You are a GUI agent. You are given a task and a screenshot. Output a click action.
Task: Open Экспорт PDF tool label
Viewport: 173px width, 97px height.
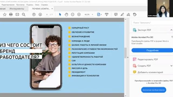(x=144, y=30)
